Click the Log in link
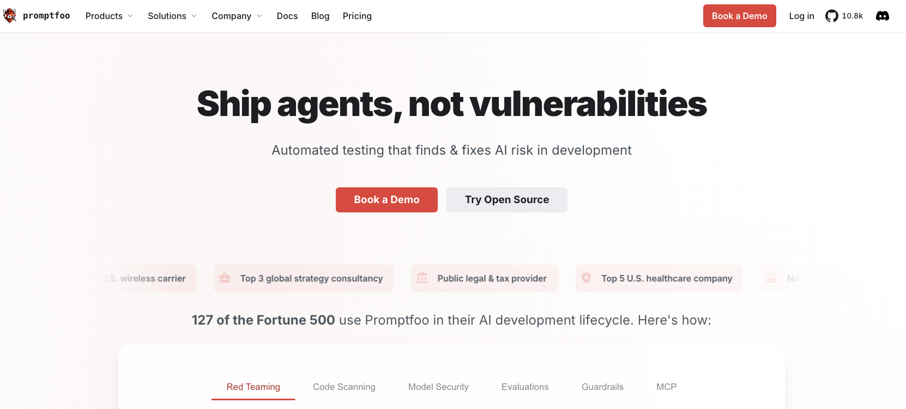Screen dimensions: 906x409 [801, 16]
